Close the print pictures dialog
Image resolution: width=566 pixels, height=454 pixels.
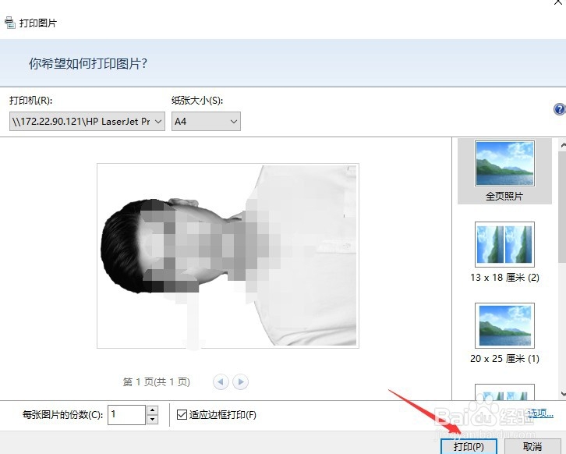coord(557,2)
